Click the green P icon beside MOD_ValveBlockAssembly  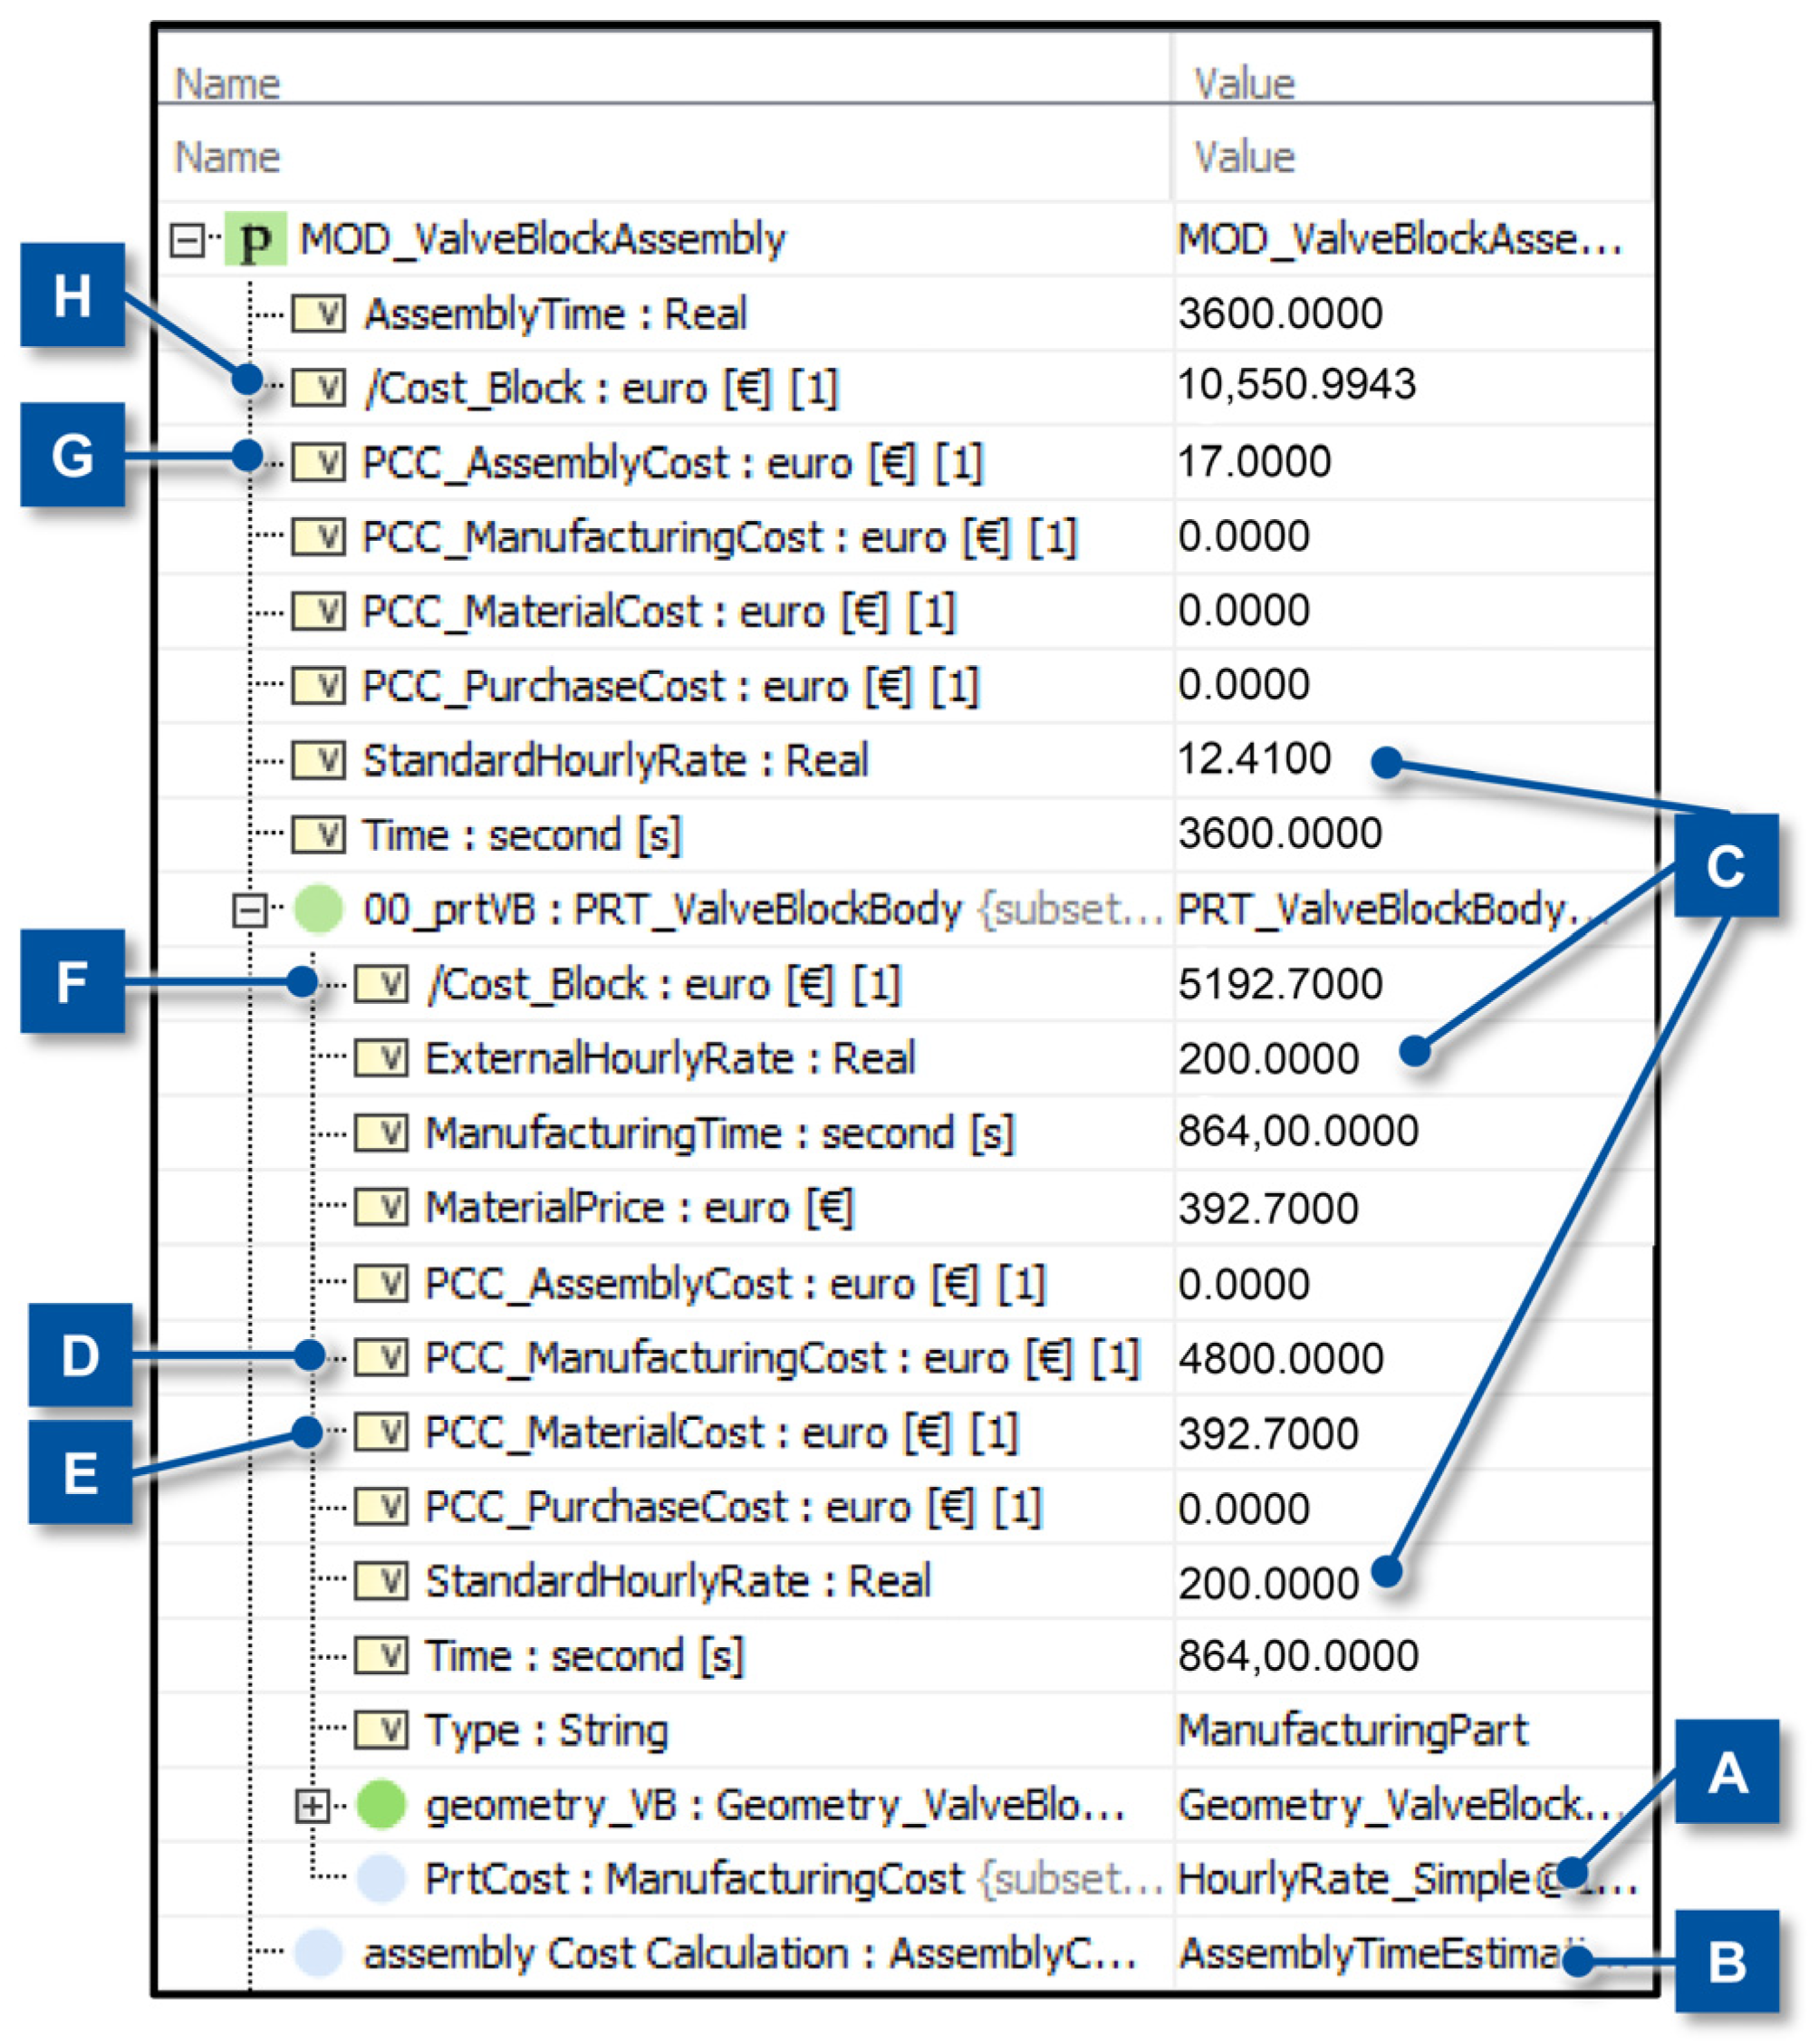(x=255, y=239)
